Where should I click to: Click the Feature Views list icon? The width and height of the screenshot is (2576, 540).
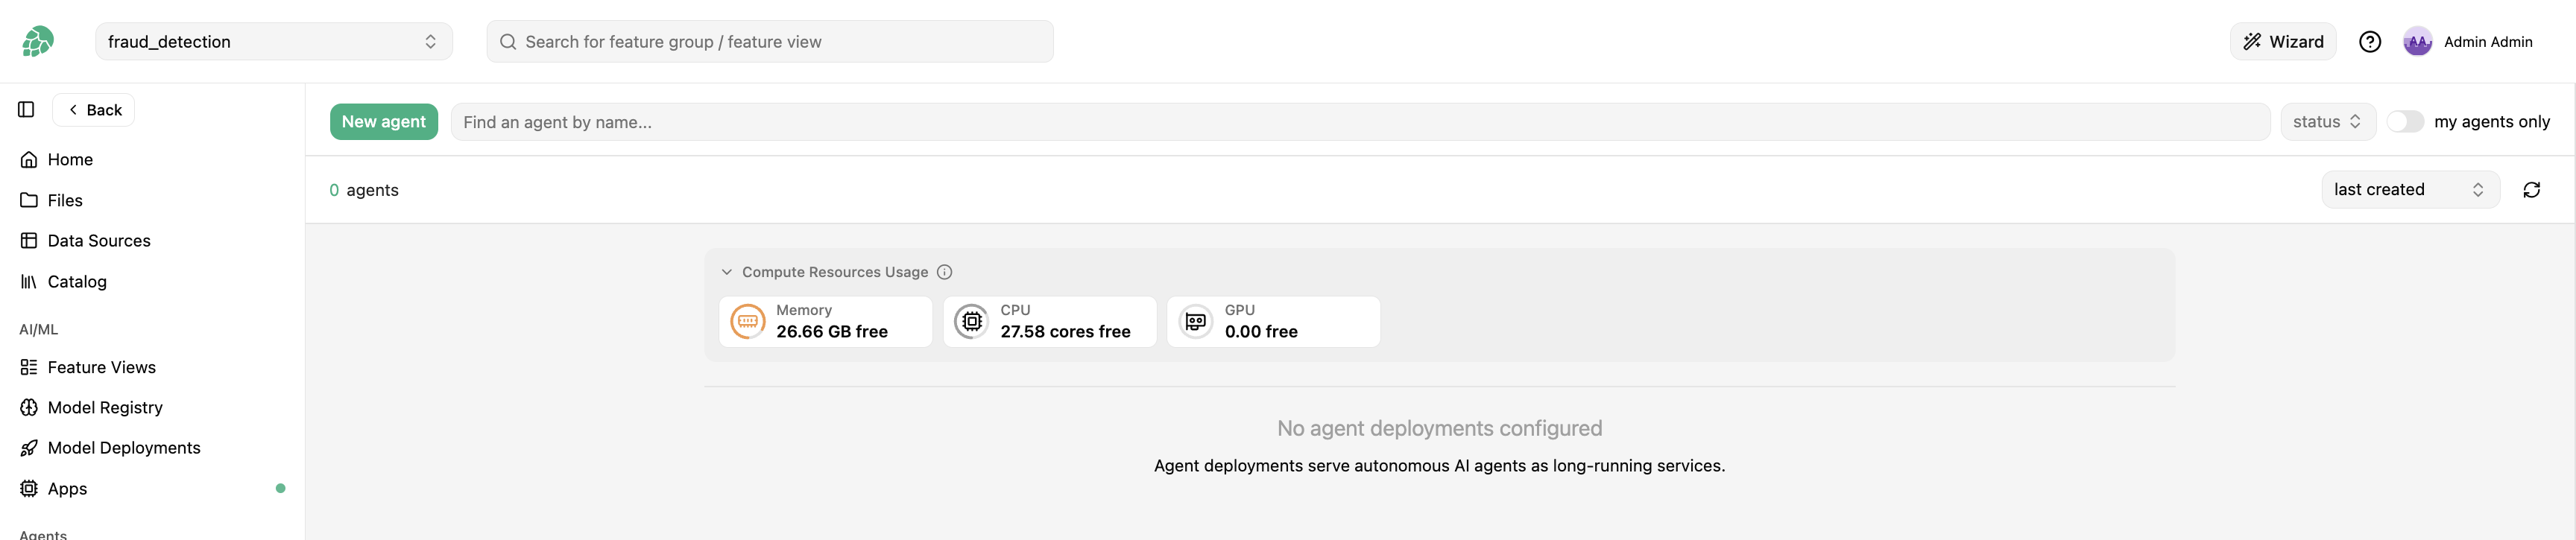[29, 367]
